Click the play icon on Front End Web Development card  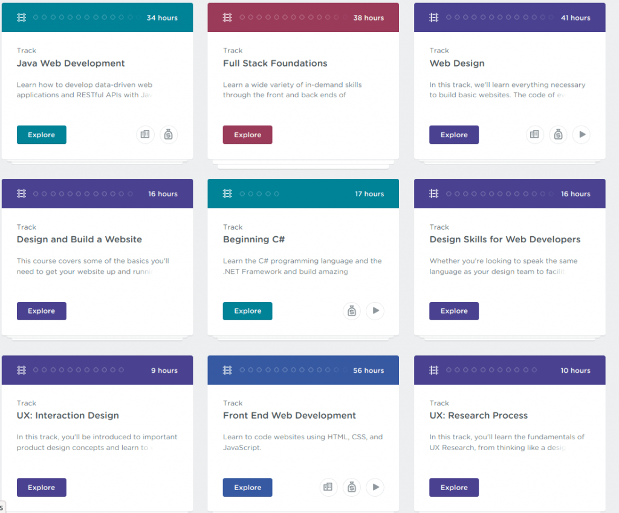375,488
